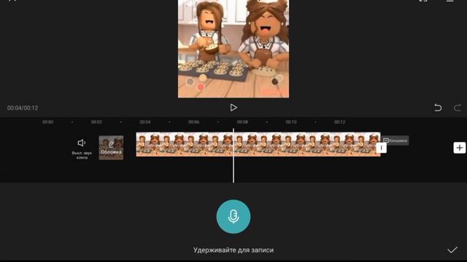This screenshot has width=467, height=262.
Task: Play the video preview
Action: (233, 108)
